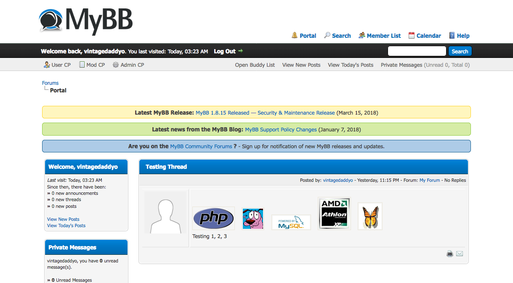Open the Testing Thread title
Image resolution: width=513 pixels, height=283 pixels.
(x=166, y=167)
